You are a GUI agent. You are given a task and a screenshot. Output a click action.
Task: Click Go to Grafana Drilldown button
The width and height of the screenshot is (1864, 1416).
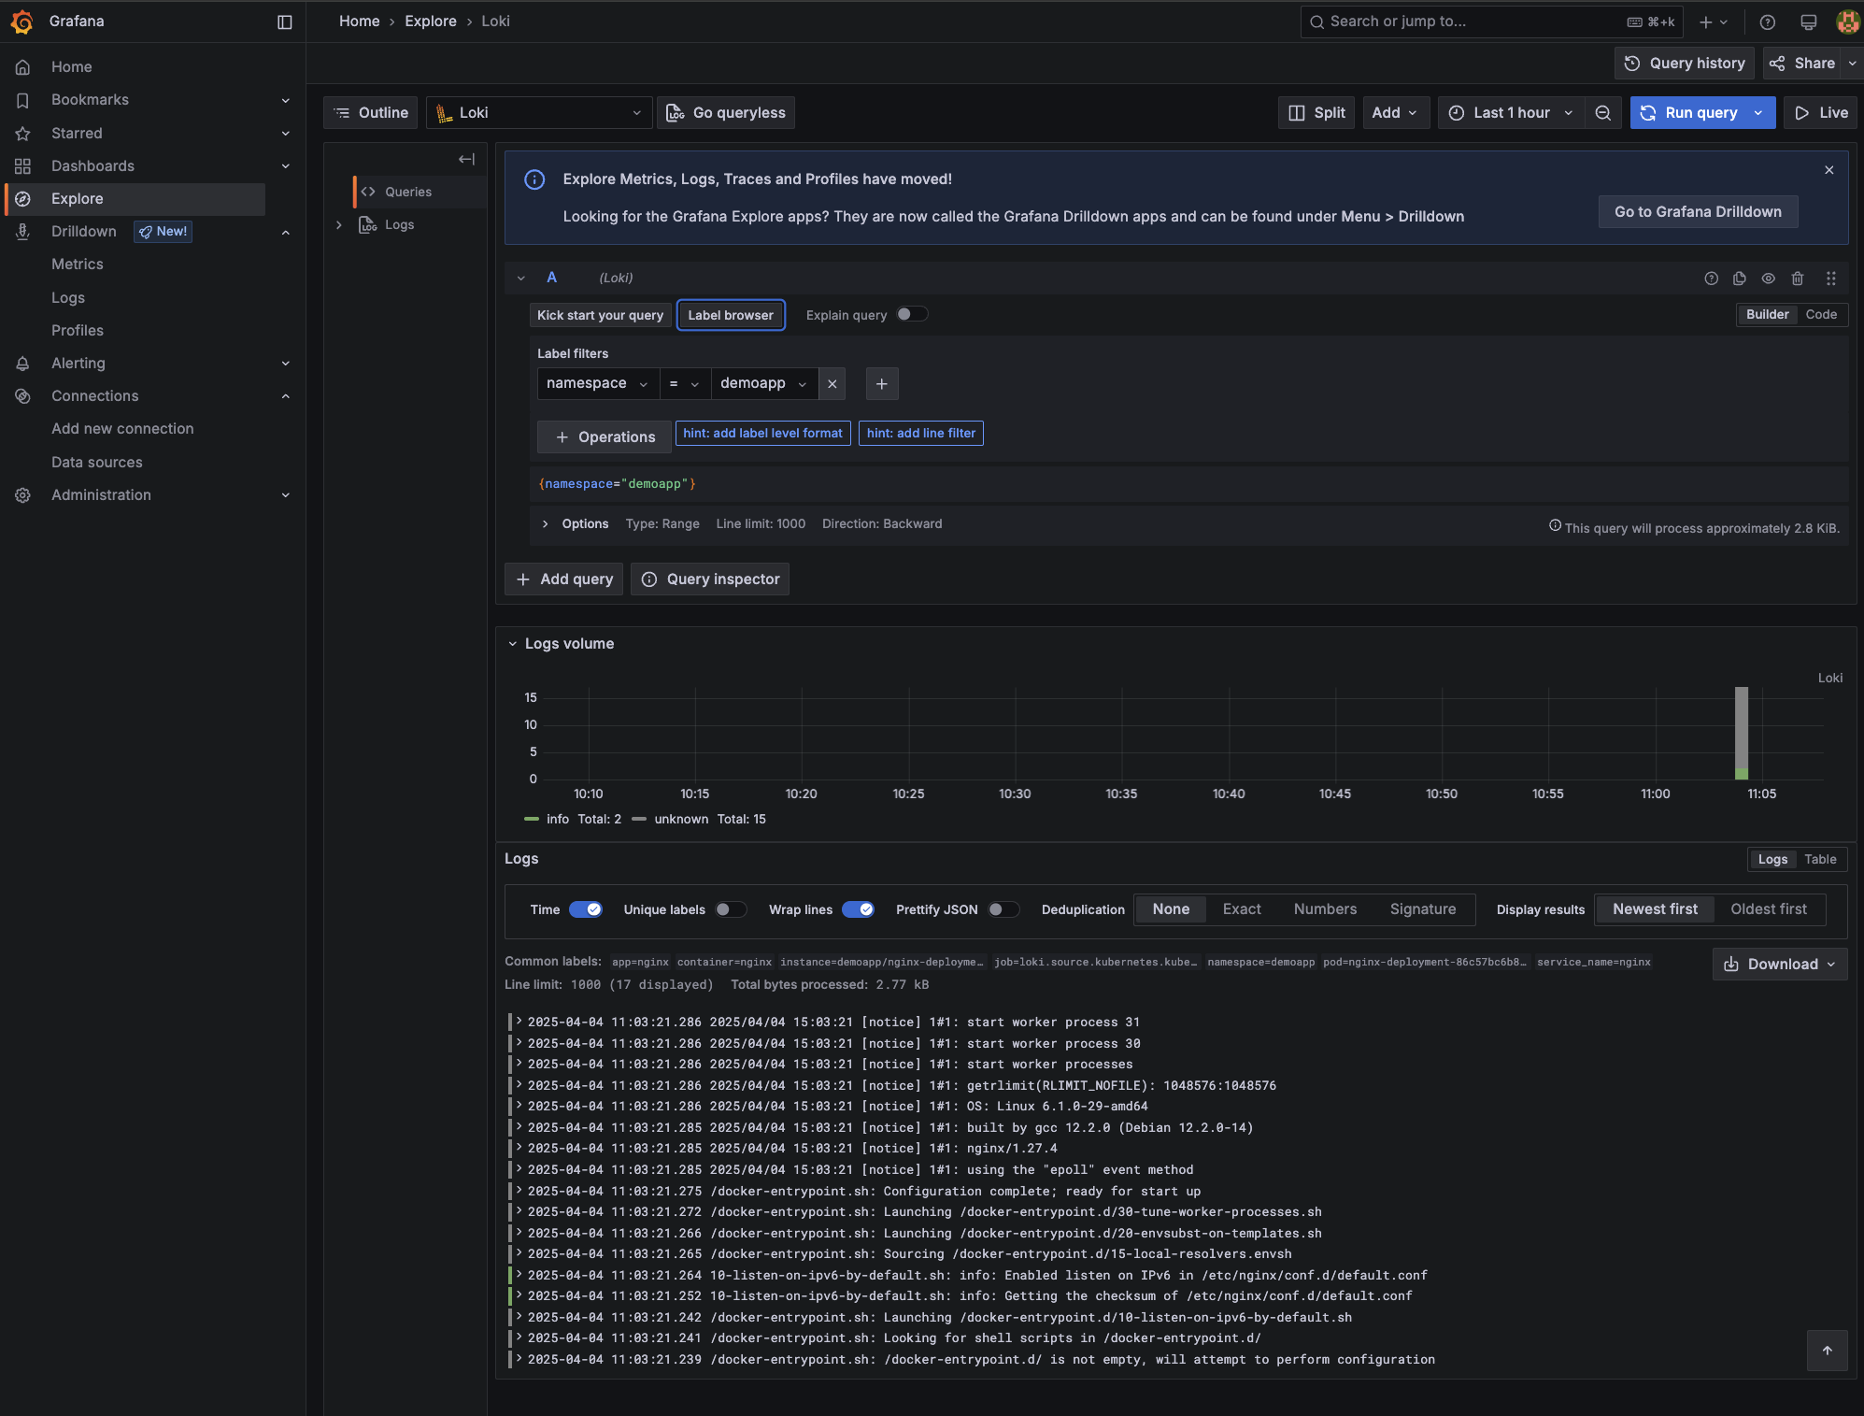pyautogui.click(x=1697, y=212)
